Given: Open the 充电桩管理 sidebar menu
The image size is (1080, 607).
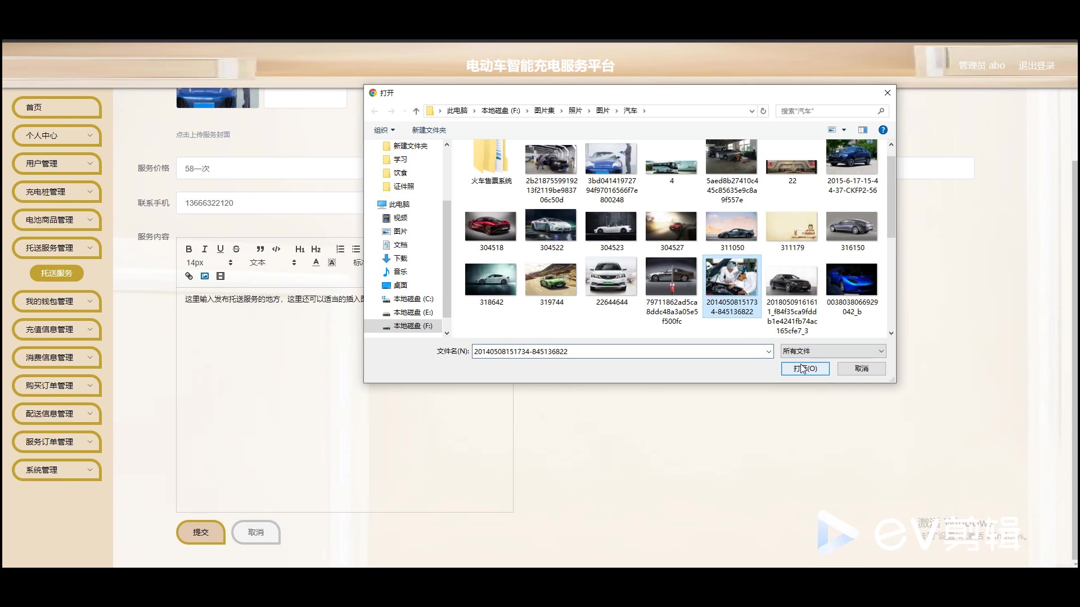Looking at the screenshot, I should tap(57, 192).
